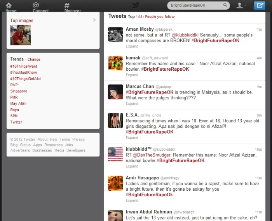The image size is (272, 221).
Task: Click Change link next to Trends
Action: [x=34, y=59]
